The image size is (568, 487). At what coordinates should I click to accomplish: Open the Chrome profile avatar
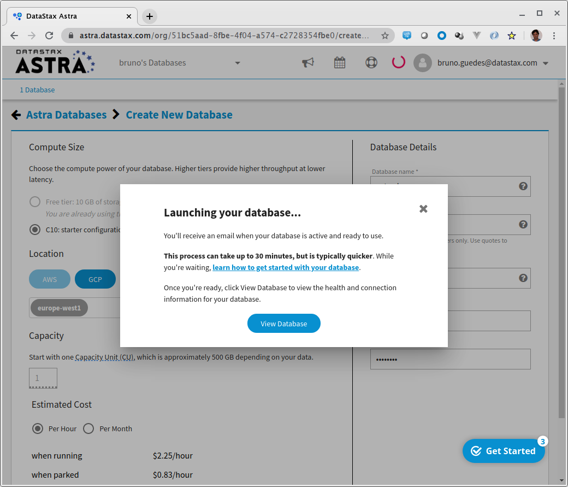(x=536, y=36)
